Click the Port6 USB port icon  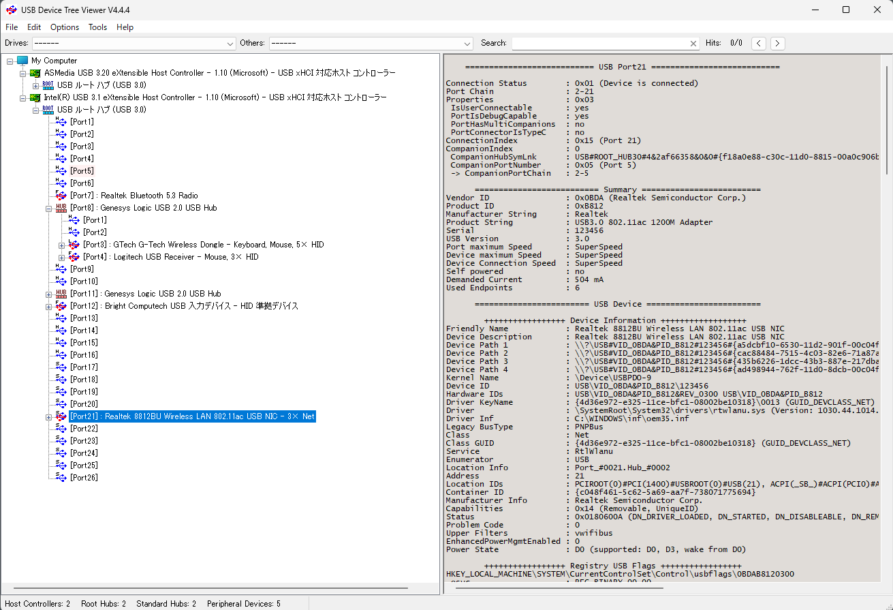pyautogui.click(x=61, y=183)
